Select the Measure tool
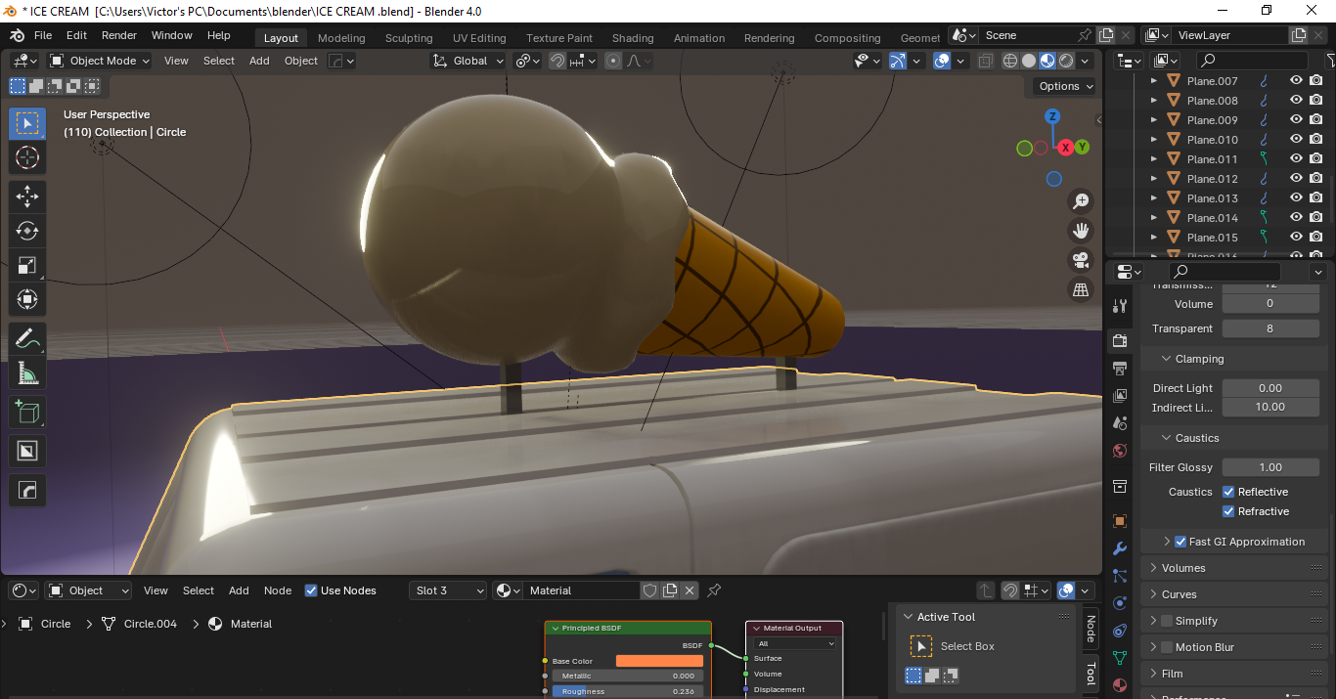Viewport: 1336px width, 699px height. (27, 373)
